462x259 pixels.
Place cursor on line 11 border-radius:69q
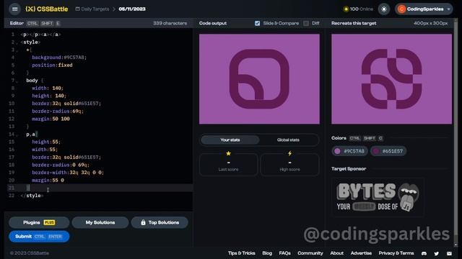tap(58, 112)
